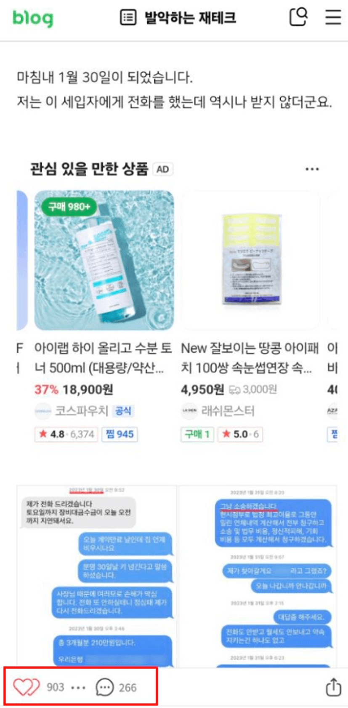Screen dimensions: 348x708
Task: Share the post via share icon
Action: click(334, 687)
